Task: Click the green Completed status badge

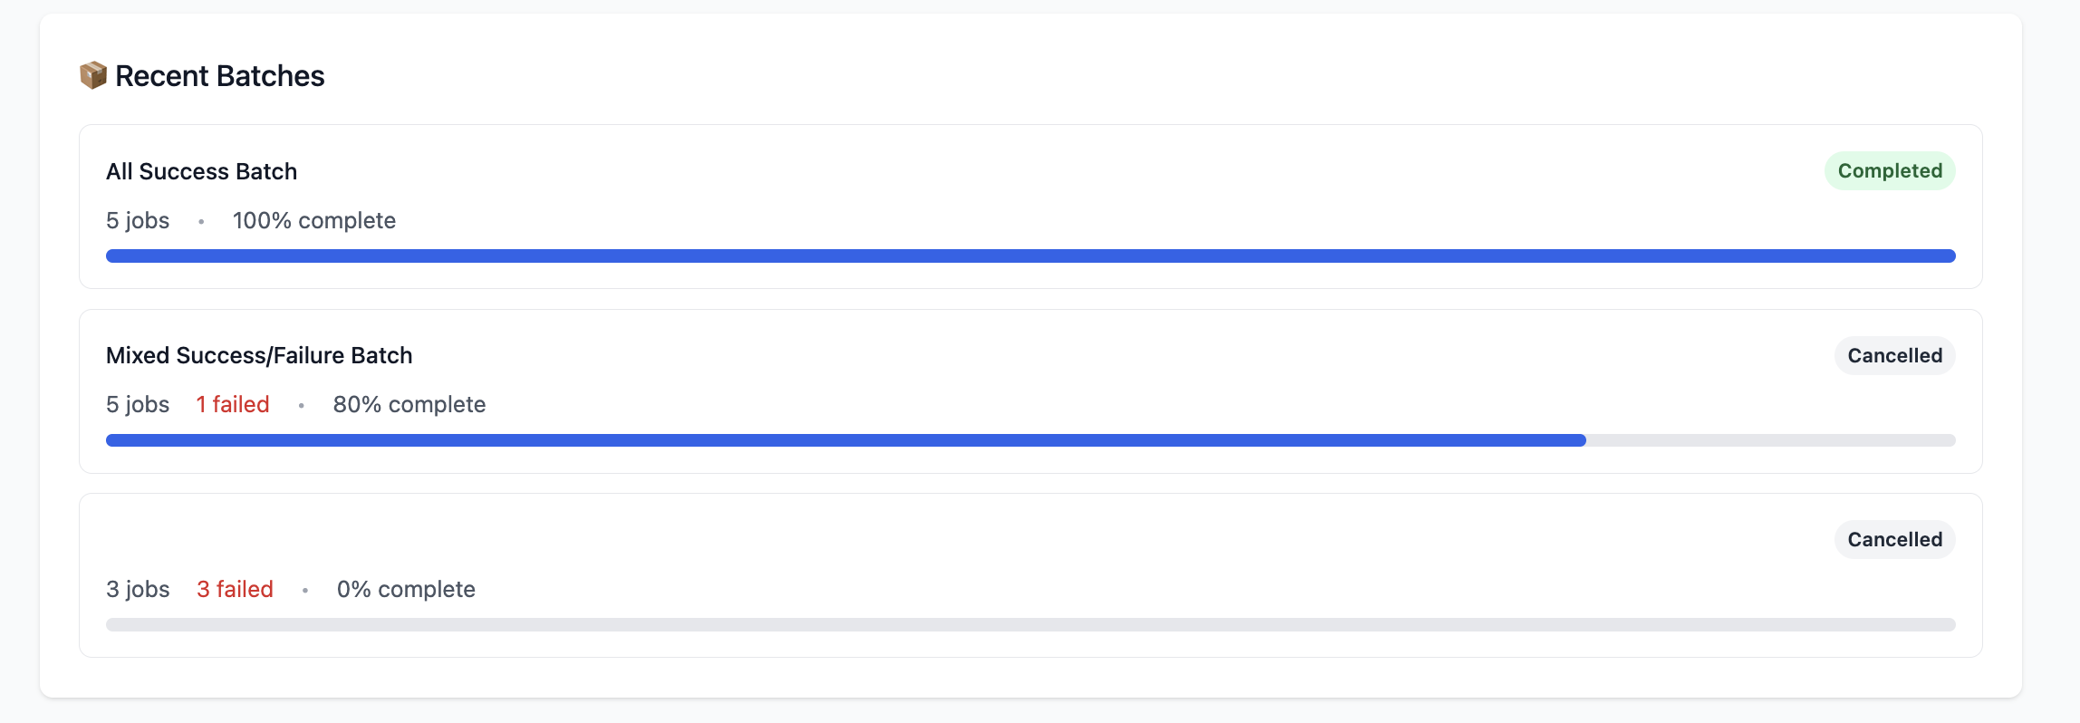Action: (x=1889, y=171)
